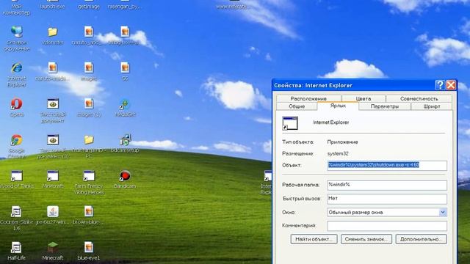Click the Дополнительно button
The height and width of the screenshot is (264, 470).
[421, 239]
